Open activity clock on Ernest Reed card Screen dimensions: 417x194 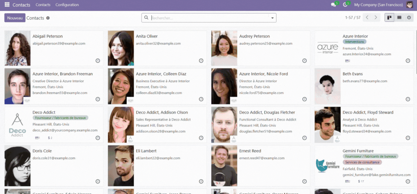[304, 181]
